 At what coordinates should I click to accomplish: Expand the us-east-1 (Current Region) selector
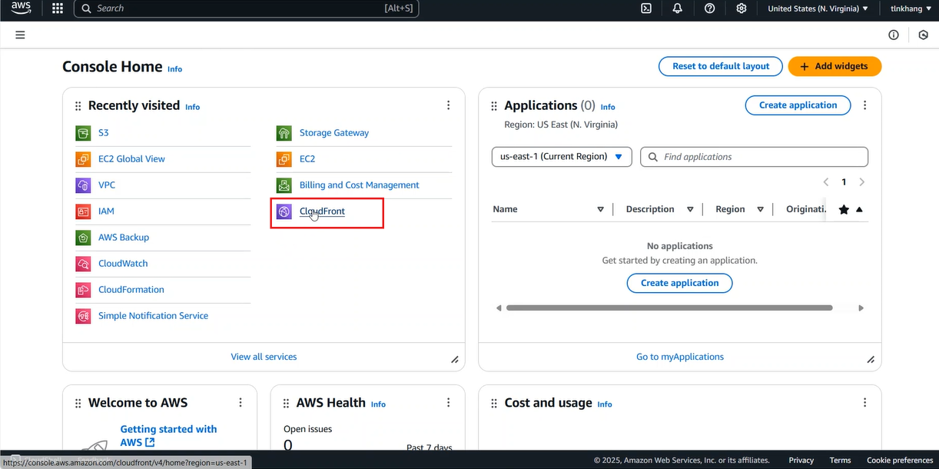tap(562, 157)
